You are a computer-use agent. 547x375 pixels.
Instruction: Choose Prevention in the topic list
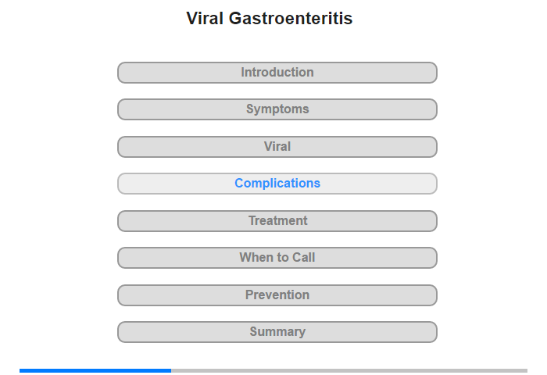tap(277, 295)
